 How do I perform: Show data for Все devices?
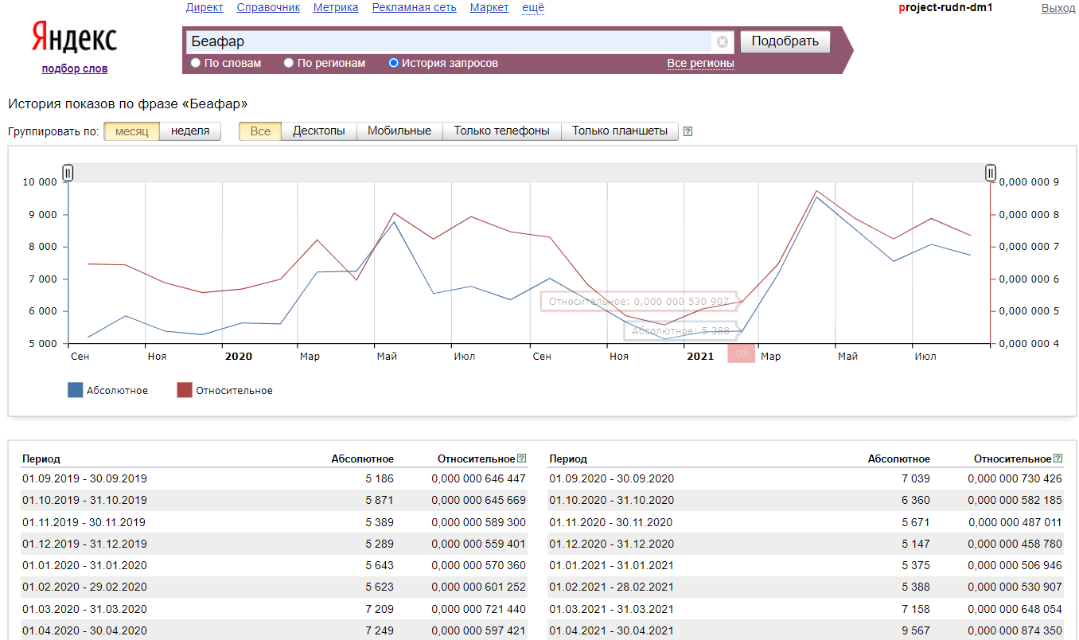point(260,131)
